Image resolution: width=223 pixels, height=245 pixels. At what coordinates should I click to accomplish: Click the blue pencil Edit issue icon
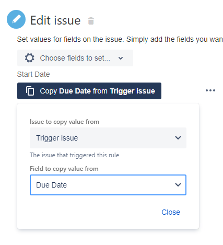point(16,19)
